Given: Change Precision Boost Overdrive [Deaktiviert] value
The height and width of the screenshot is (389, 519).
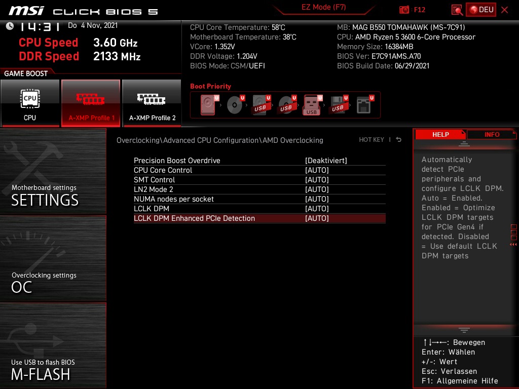Looking at the screenshot, I should coord(326,161).
